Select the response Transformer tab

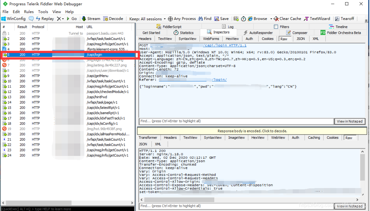point(148,137)
